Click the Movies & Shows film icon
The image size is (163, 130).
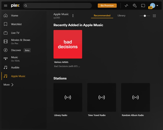pyautogui.click(x=6, y=41)
